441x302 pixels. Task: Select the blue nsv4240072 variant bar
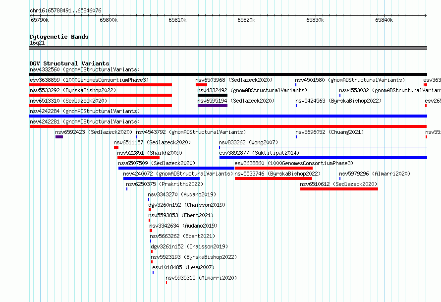coord(162,179)
